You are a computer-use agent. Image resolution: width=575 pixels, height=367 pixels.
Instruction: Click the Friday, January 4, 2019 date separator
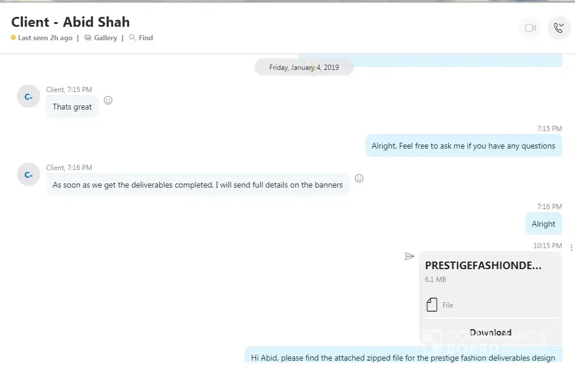304,68
